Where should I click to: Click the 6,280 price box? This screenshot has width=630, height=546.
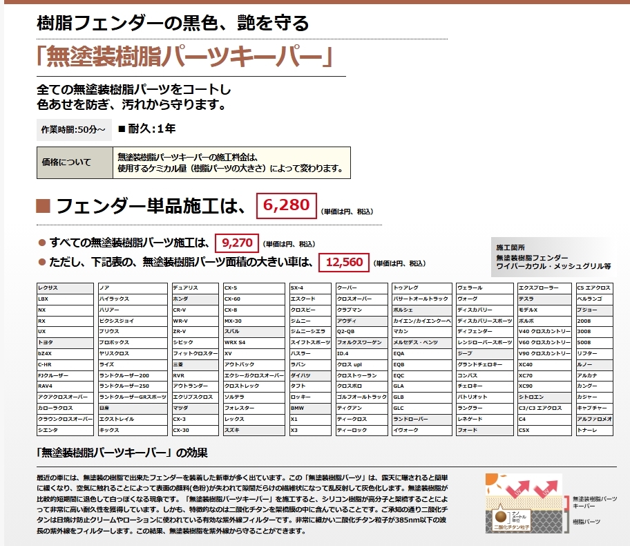pyautogui.click(x=286, y=205)
